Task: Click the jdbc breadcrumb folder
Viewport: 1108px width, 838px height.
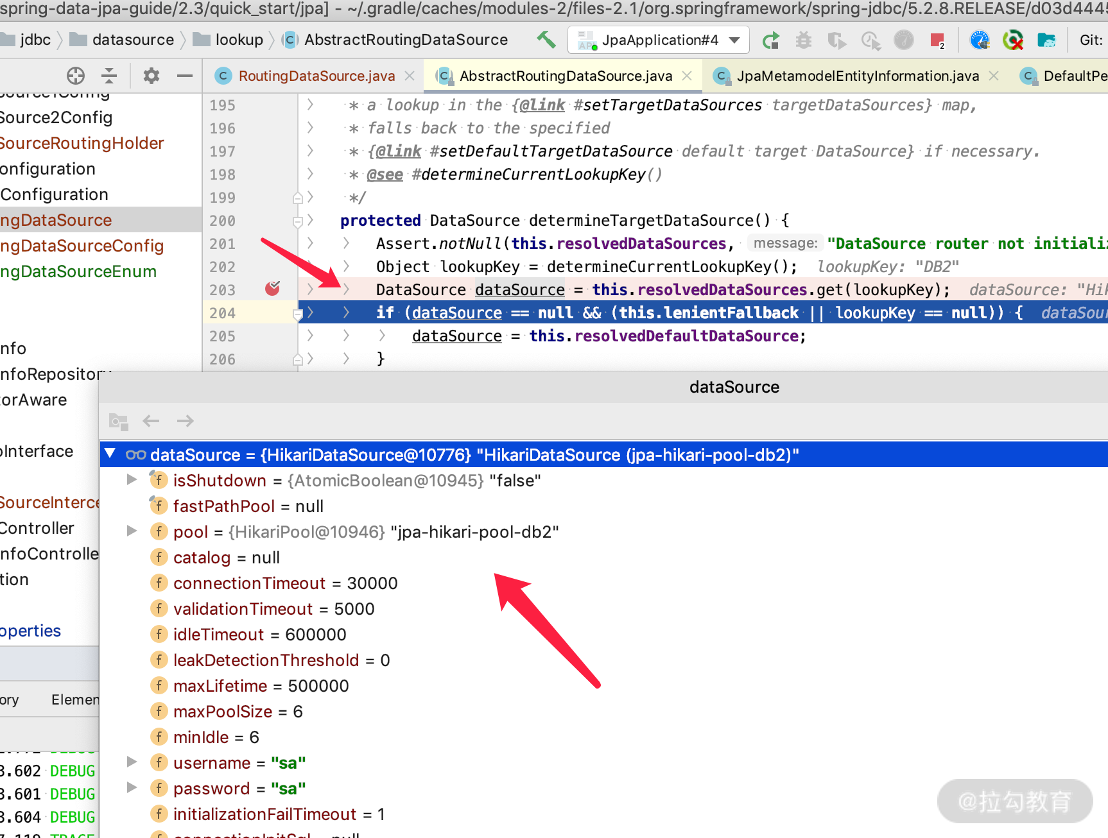Action: click(x=26, y=40)
